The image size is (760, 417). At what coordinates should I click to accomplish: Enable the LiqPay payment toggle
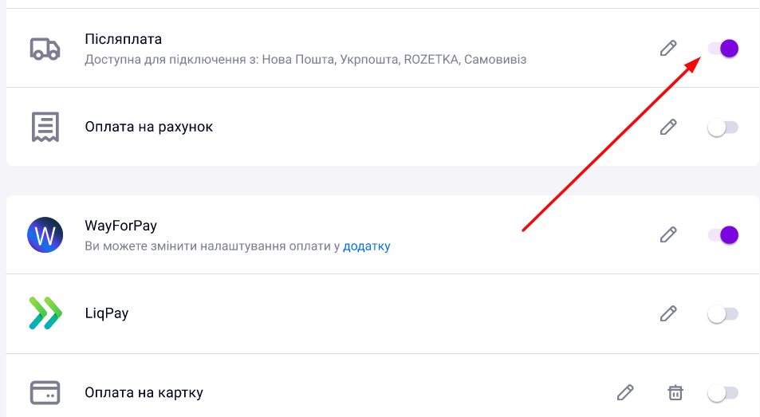(723, 314)
